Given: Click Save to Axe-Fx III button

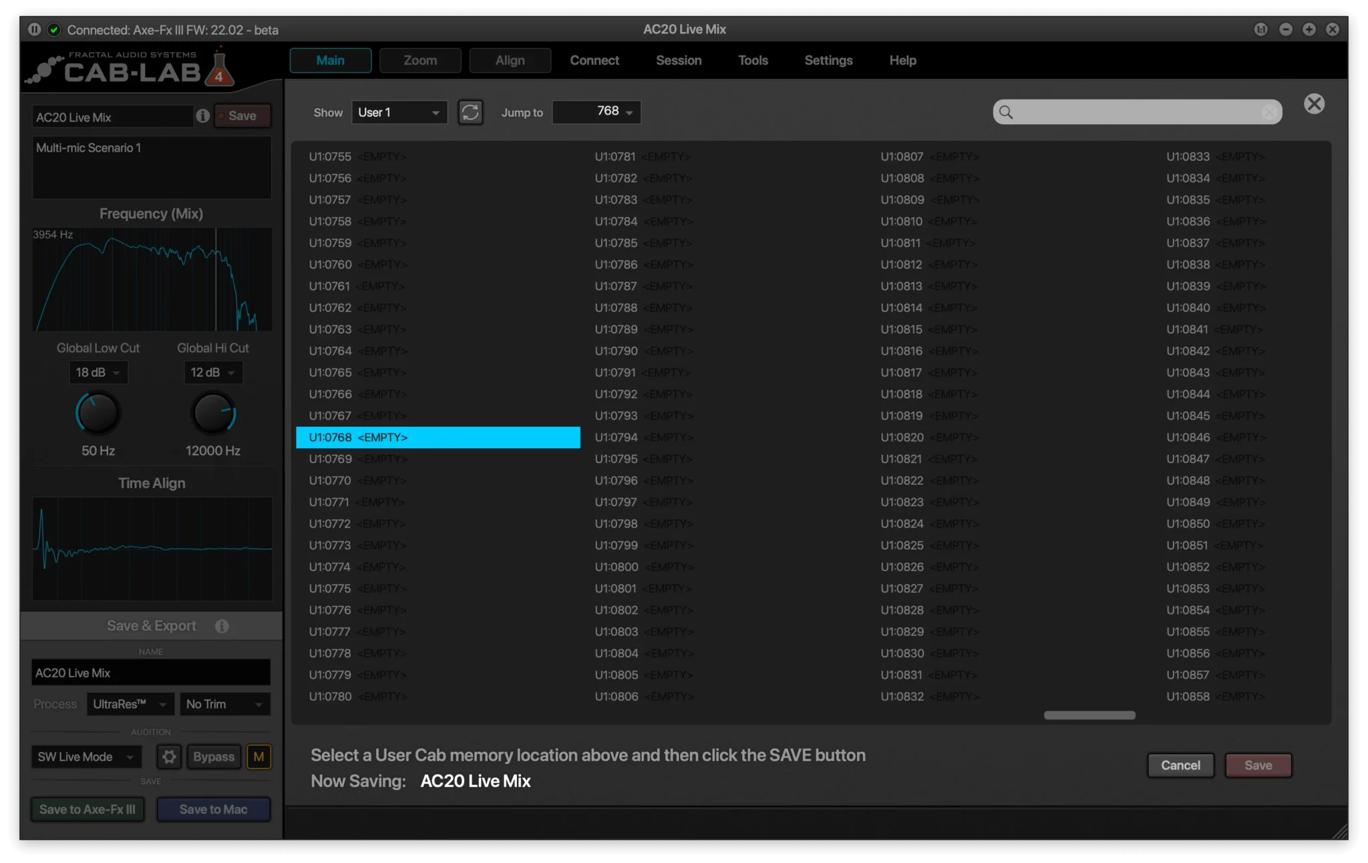Looking at the screenshot, I should tap(88, 810).
